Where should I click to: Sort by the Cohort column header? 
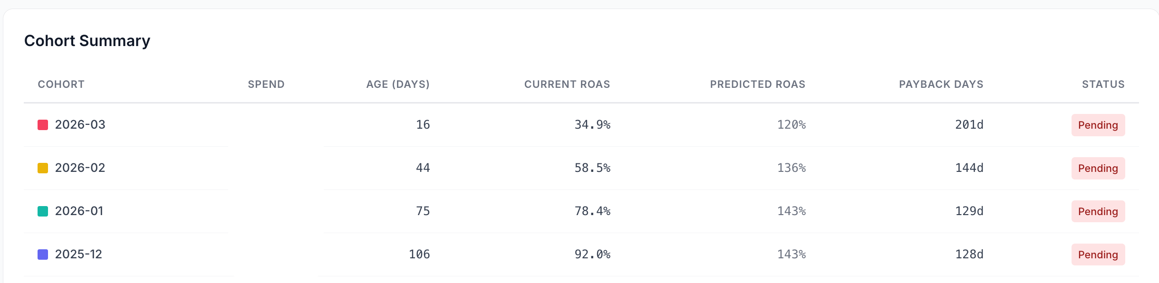click(61, 85)
